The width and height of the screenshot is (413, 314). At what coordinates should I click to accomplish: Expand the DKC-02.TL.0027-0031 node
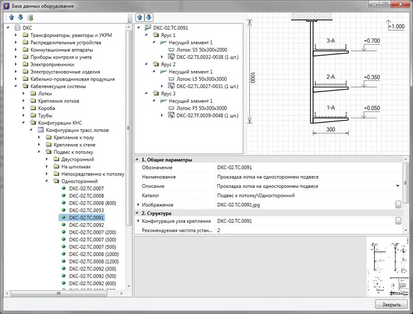(x=162, y=86)
